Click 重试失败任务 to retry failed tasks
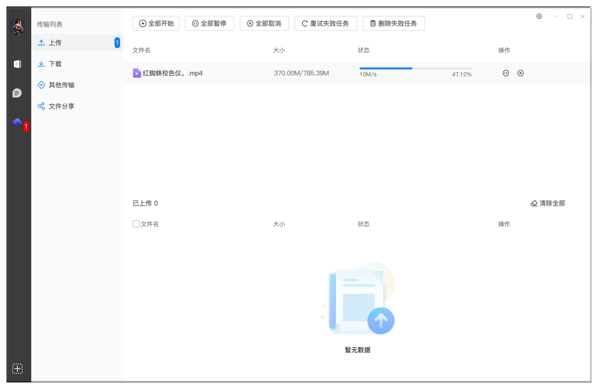The width and height of the screenshot is (598, 389). [326, 23]
